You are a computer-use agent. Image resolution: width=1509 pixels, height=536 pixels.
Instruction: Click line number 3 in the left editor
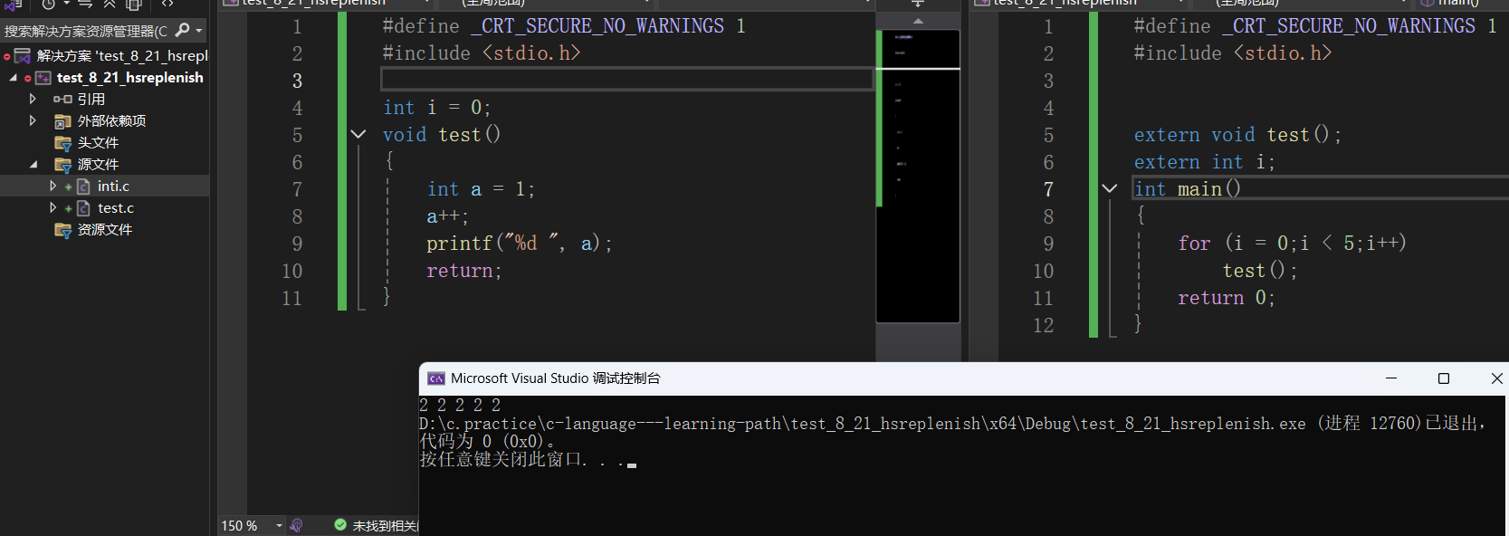pos(297,81)
